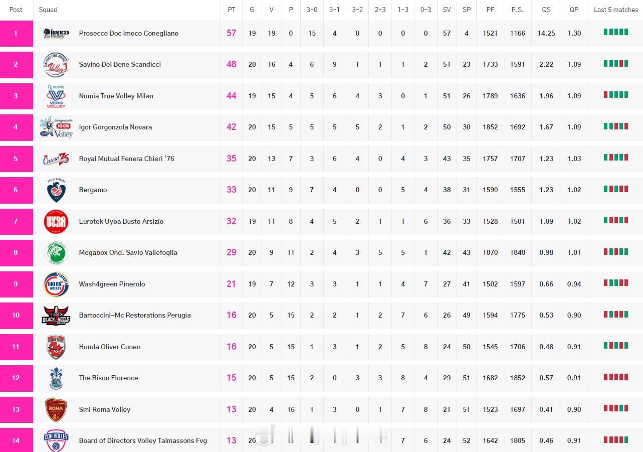Click Florence's 1852 P.S. value
Image resolution: width=643 pixels, height=452 pixels.
point(518,378)
